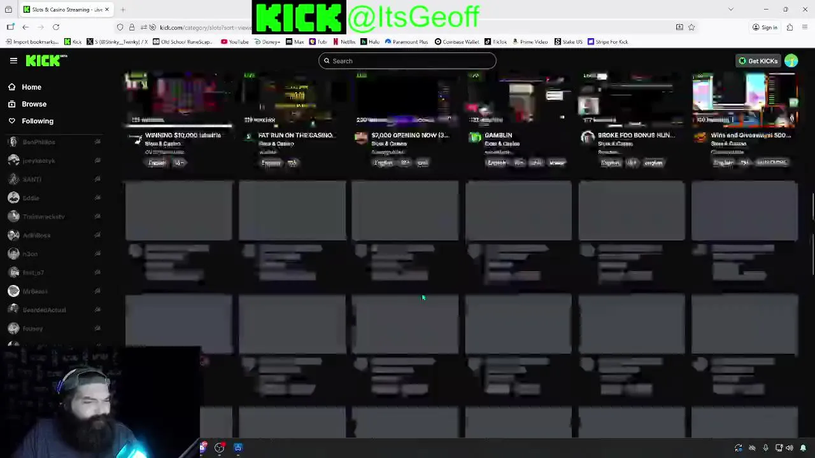
Task: Open '$7,000 OPENING NOW' stream title
Action: click(x=410, y=135)
